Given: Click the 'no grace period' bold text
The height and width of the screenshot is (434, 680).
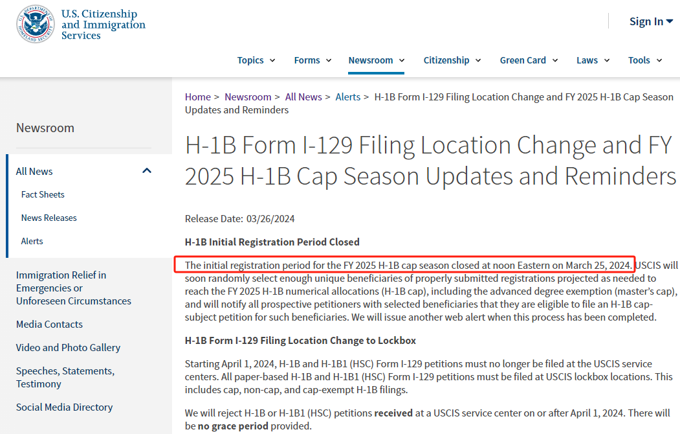Looking at the screenshot, I should tap(233, 426).
